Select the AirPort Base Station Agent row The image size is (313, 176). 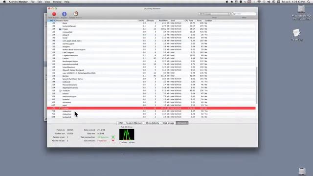point(151,49)
